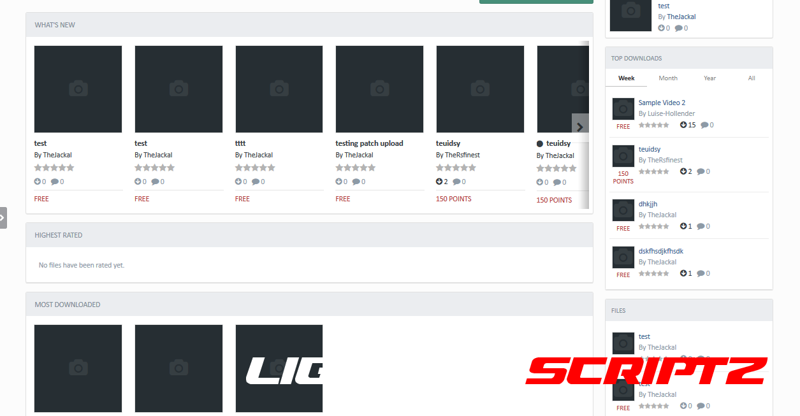This screenshot has height=416, width=800.
Task: Open dskfhsdjkfhsdk thumbnail in Top Downloads
Action: 623,257
